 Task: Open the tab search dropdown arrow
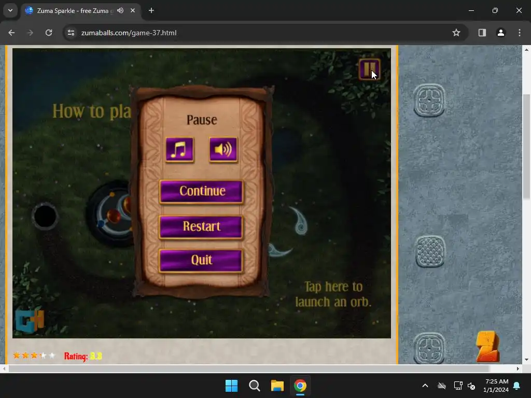[x=10, y=10]
